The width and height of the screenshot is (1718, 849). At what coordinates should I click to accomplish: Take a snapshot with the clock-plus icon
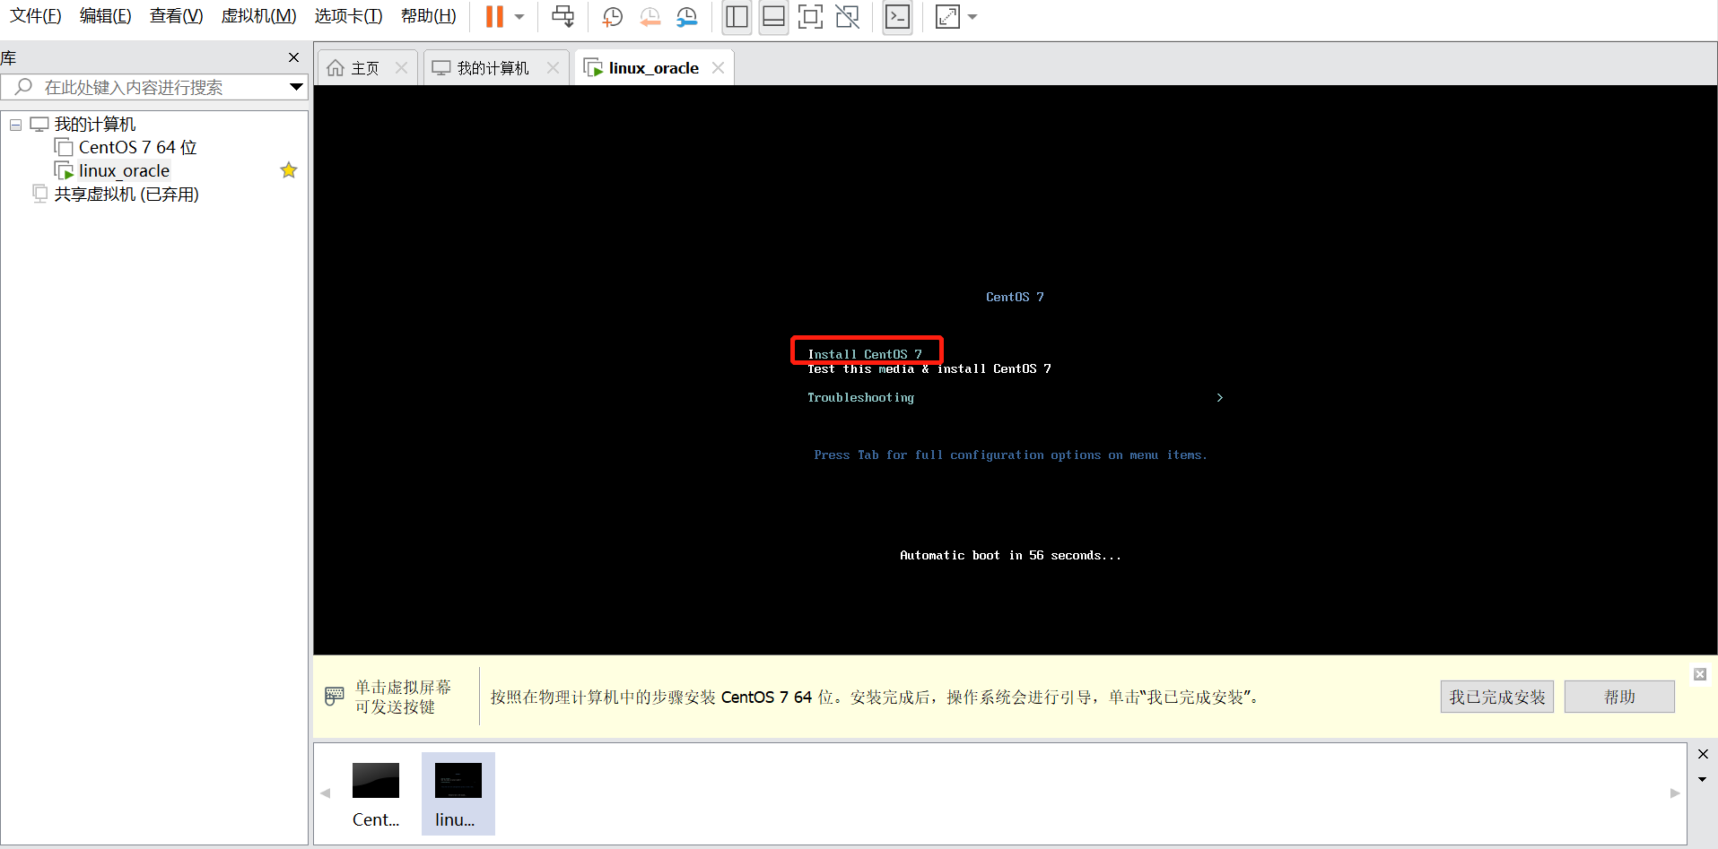613,17
